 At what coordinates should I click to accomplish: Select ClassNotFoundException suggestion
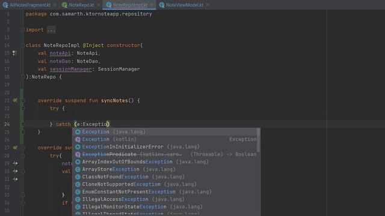click(165, 177)
